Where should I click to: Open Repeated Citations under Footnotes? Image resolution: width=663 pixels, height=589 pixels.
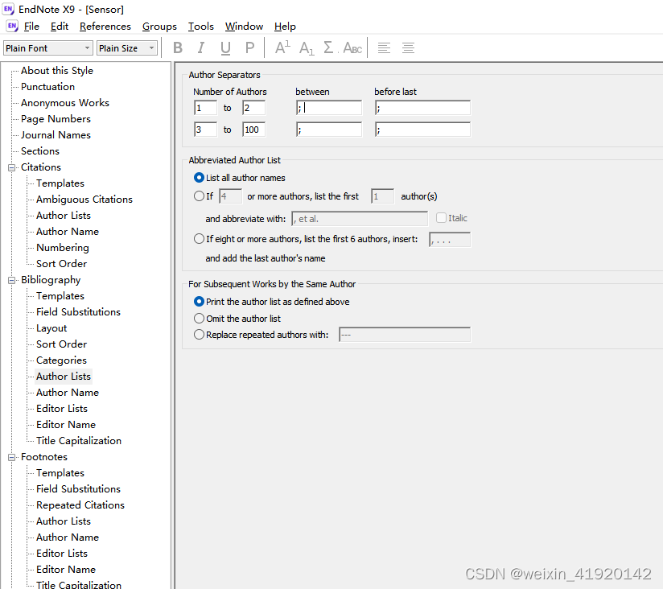tap(80, 505)
